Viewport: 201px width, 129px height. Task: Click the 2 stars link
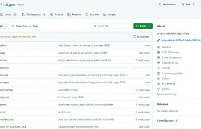click(x=166, y=79)
